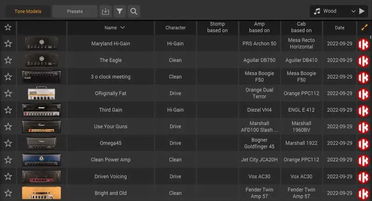Viewport: 372px width, 201px height.
Task: Switch to the Presets tab
Action: (75, 11)
